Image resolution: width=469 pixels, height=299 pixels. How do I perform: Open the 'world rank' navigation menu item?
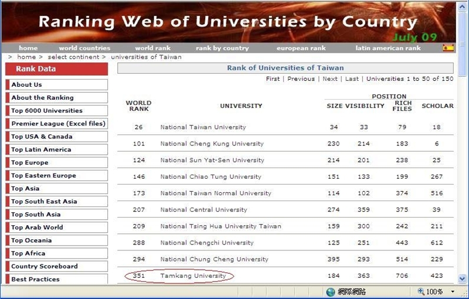pos(152,48)
